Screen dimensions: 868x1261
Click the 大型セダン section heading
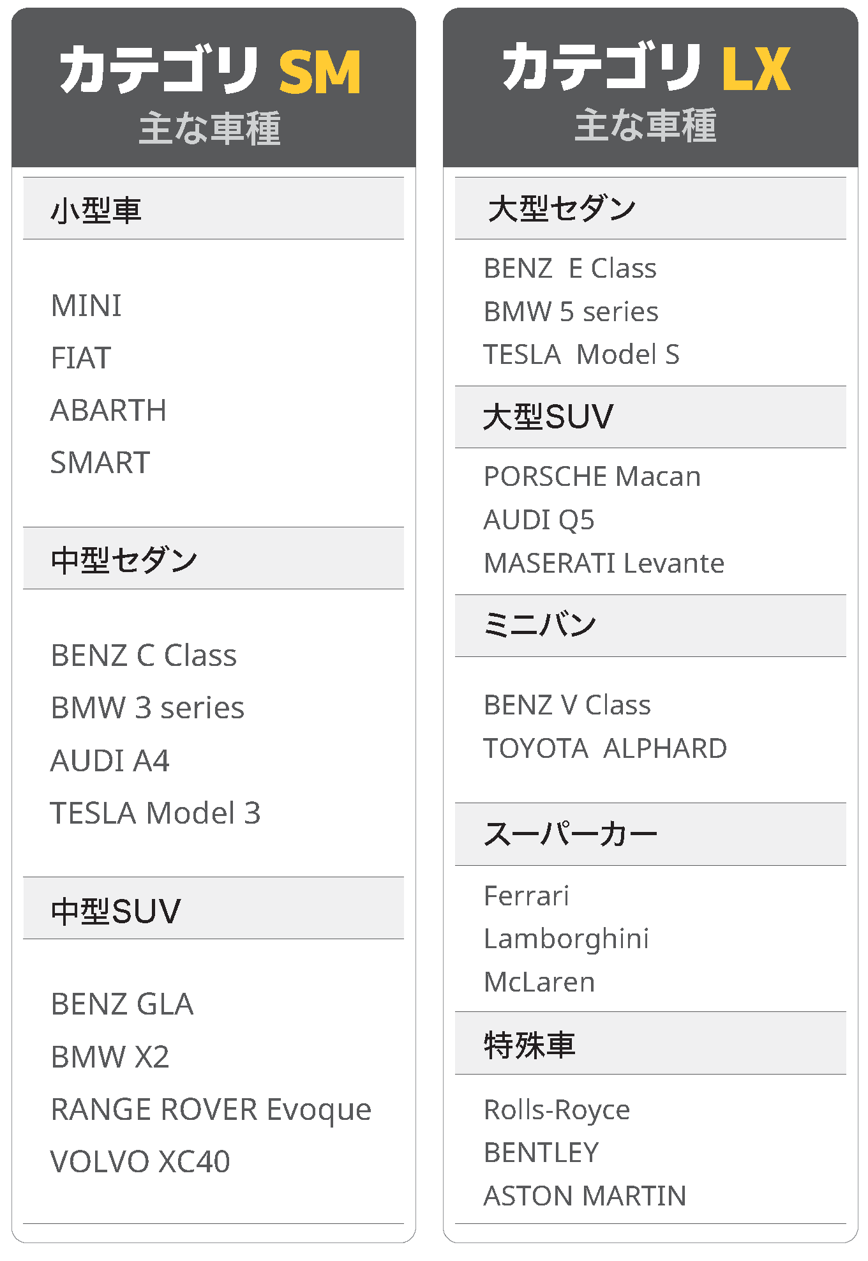click(650, 208)
